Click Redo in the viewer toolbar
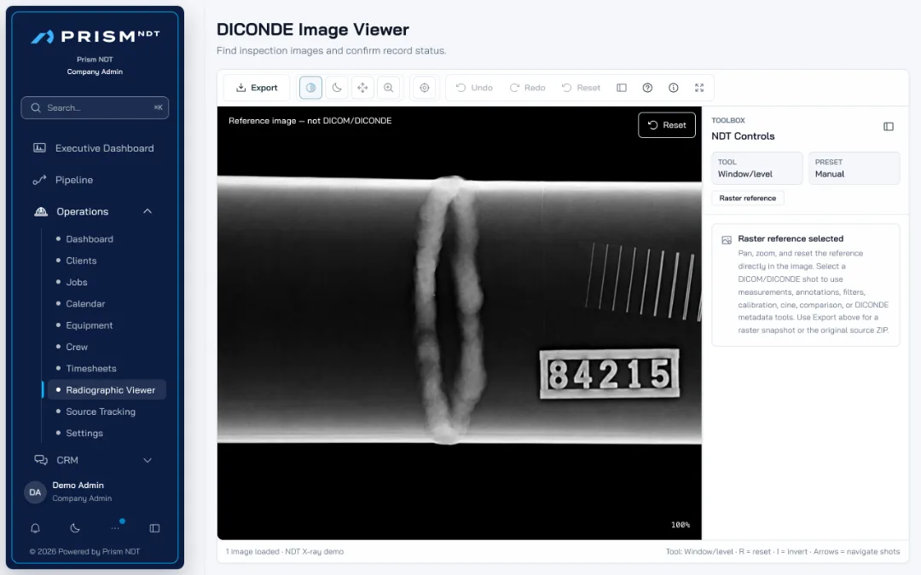Image resolution: width=921 pixels, height=575 pixels. coord(528,88)
